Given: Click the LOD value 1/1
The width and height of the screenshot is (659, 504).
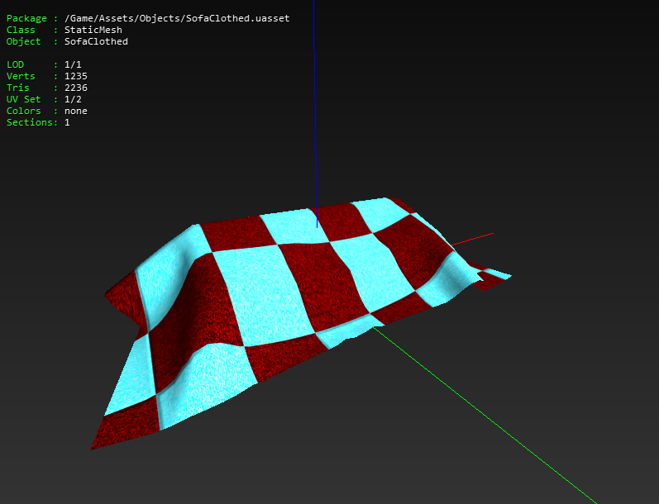Looking at the screenshot, I should [x=73, y=64].
